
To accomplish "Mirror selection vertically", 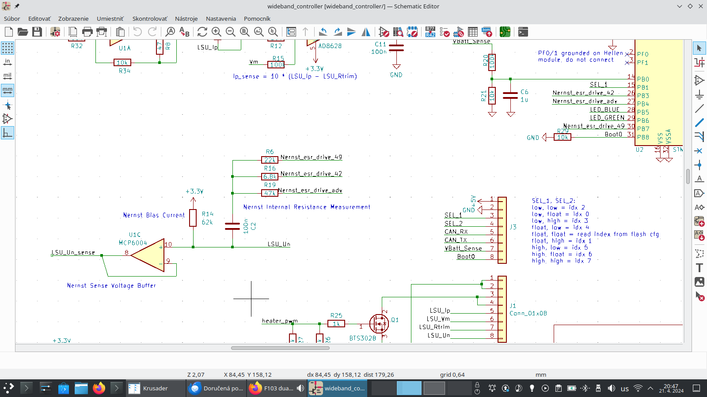I will (352, 32).
